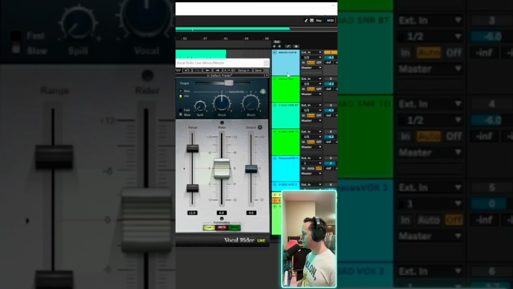513x289 pixels.
Task: Click the plugin Undo arrow icon
Action: 187,70
